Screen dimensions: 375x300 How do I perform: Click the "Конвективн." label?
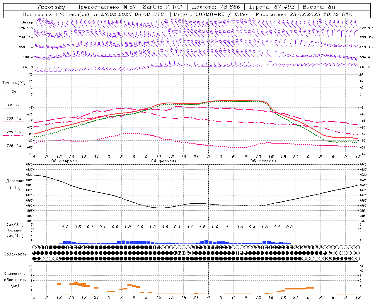15,274
